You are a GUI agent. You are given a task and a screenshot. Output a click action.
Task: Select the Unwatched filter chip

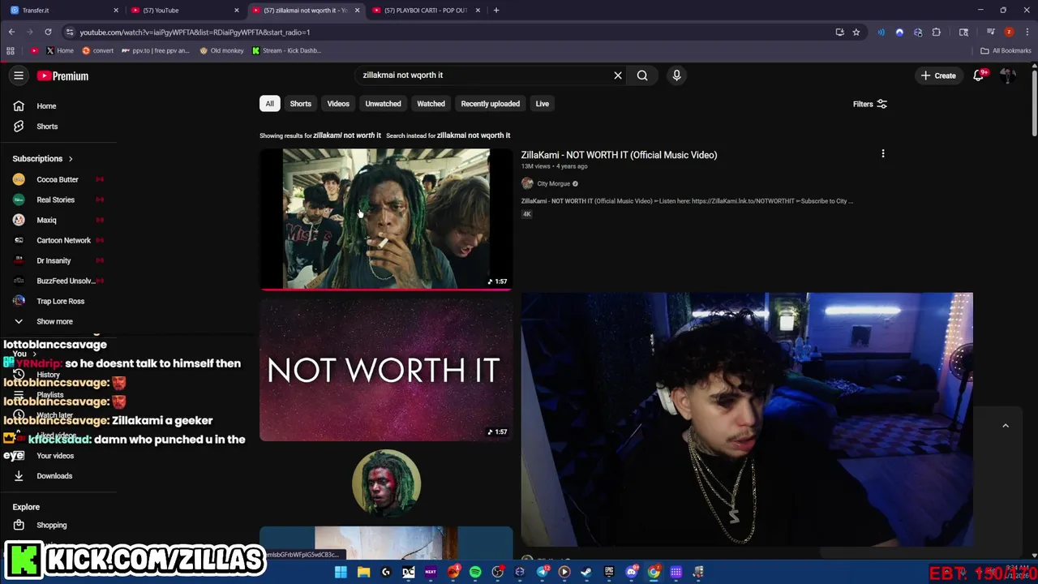(x=383, y=104)
